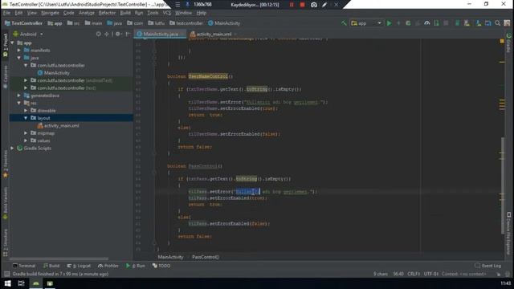Open the Edit menu
514x289 pixels.
[x=18, y=13]
